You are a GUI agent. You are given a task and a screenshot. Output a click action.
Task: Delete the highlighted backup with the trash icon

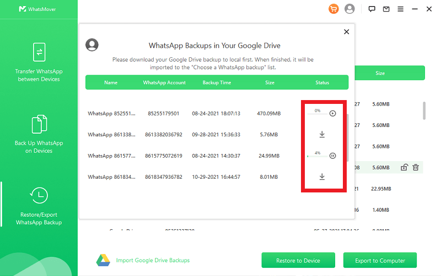[416, 168]
